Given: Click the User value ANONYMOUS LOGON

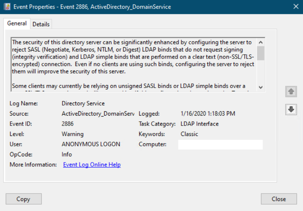Looking at the screenshot, I should (91, 144).
